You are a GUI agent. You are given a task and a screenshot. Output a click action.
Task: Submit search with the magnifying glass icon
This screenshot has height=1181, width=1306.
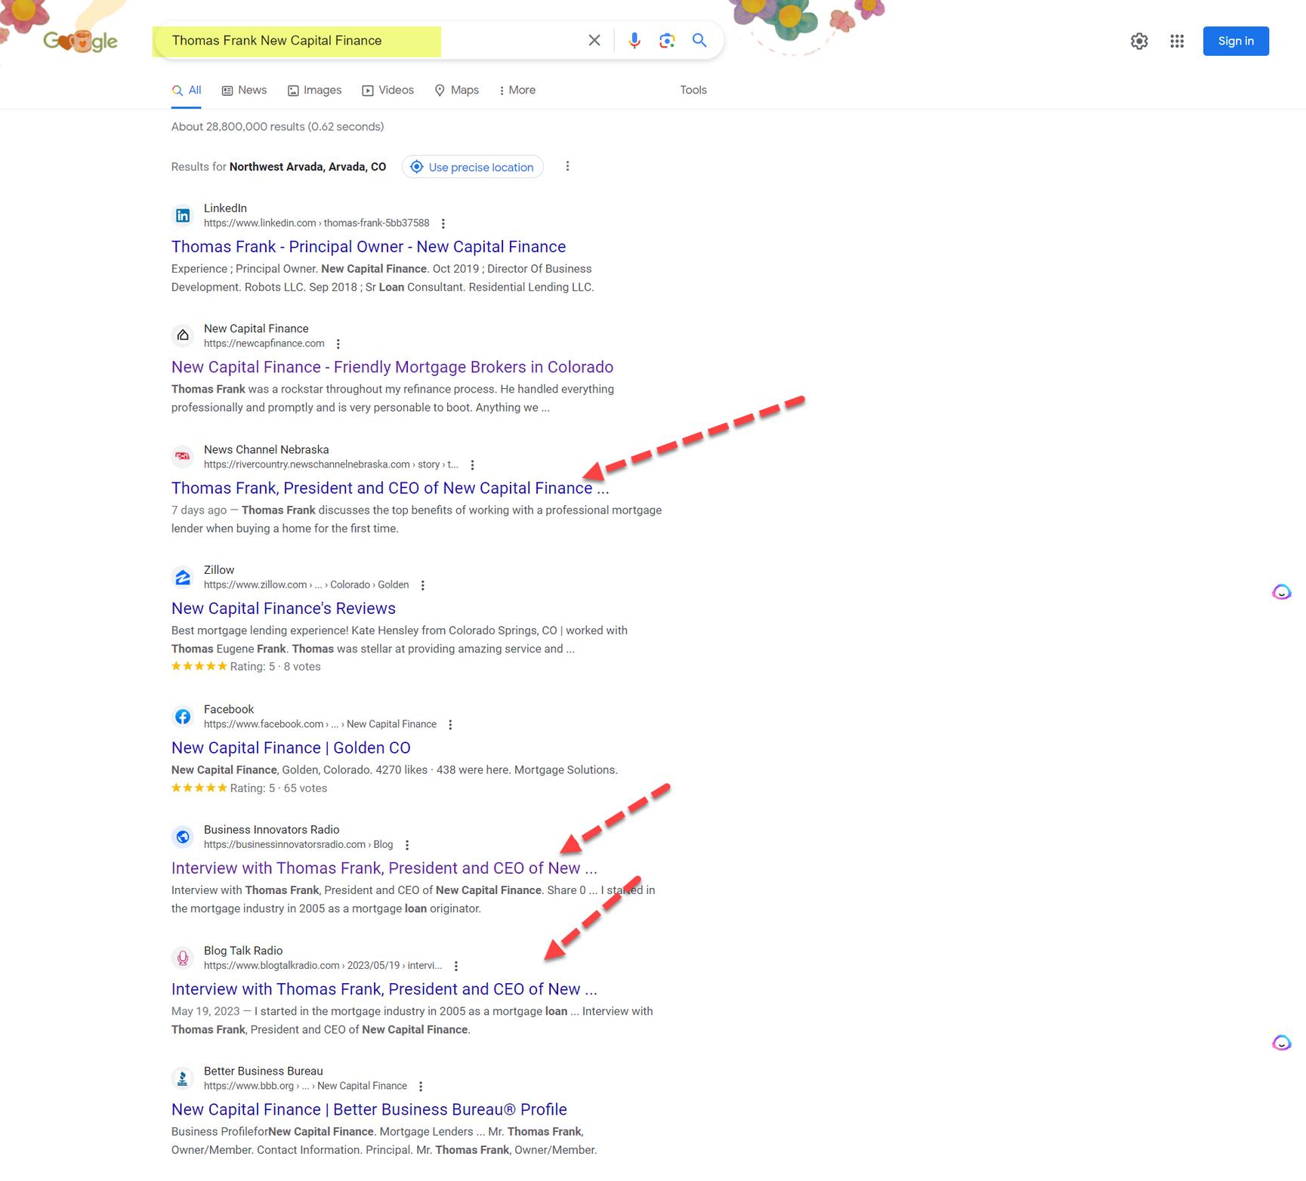[x=699, y=41]
